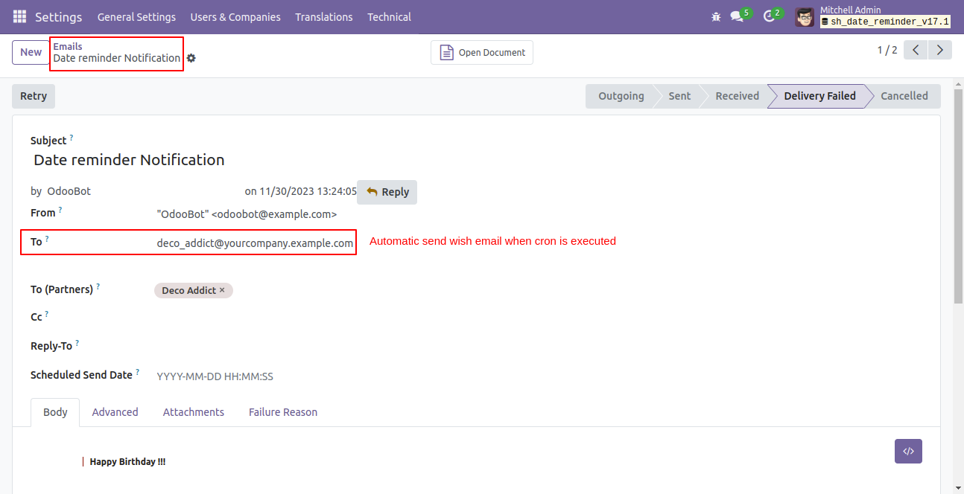Switch to the Attachments tab
Screen dimensions: 964x494
coord(194,412)
